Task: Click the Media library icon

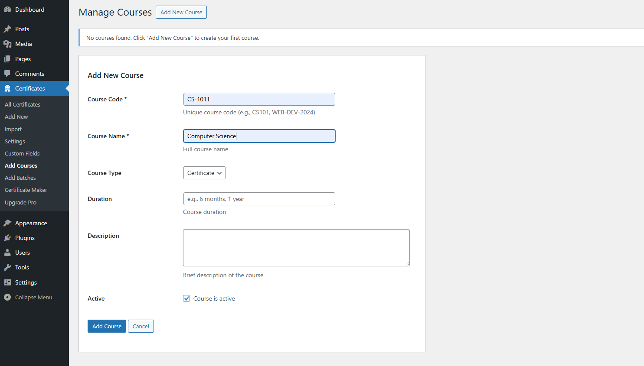Action: pyautogui.click(x=7, y=44)
